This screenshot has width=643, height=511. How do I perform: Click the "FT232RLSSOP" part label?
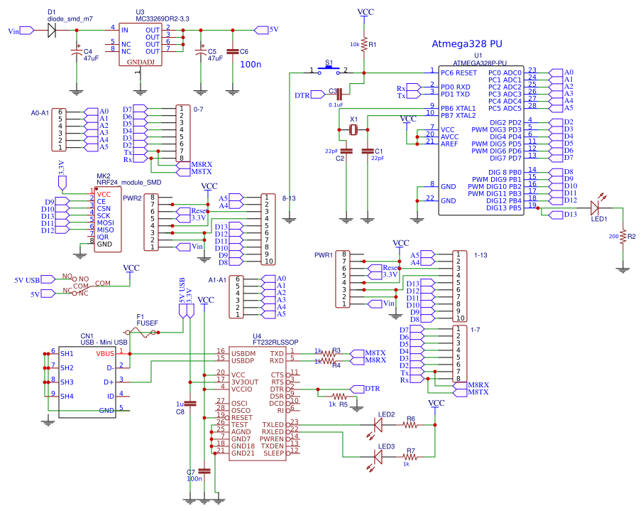(275, 342)
